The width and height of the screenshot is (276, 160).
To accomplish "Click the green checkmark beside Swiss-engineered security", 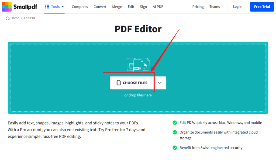I will [x=175, y=148].
